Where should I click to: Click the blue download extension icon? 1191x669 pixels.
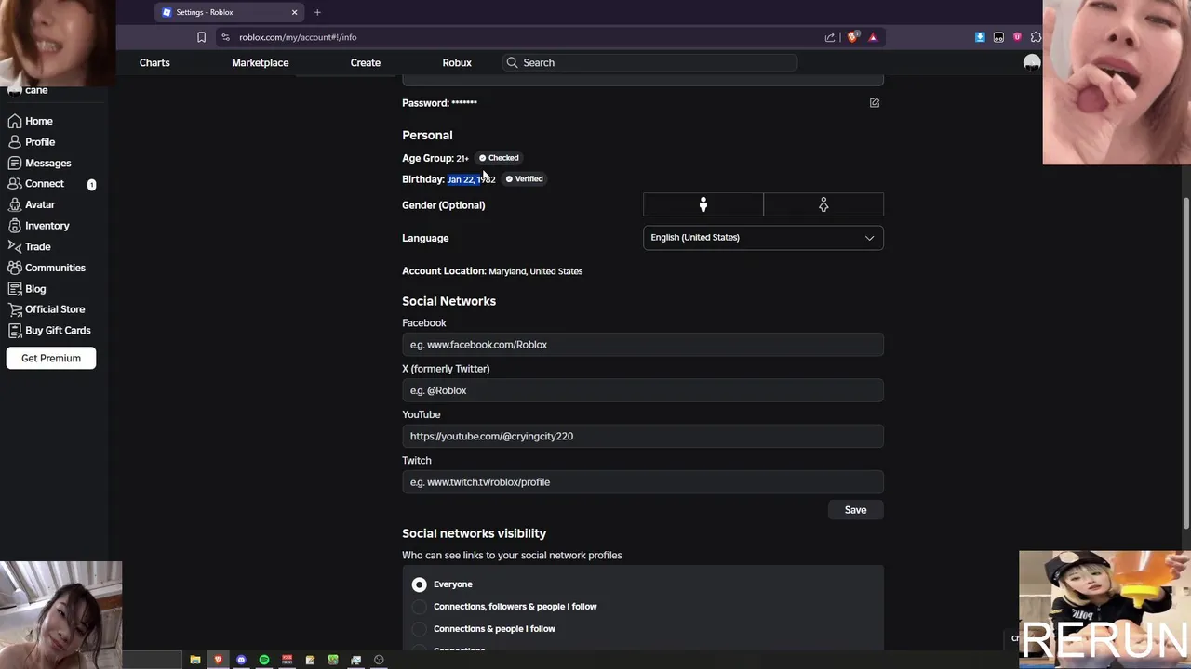(980, 37)
